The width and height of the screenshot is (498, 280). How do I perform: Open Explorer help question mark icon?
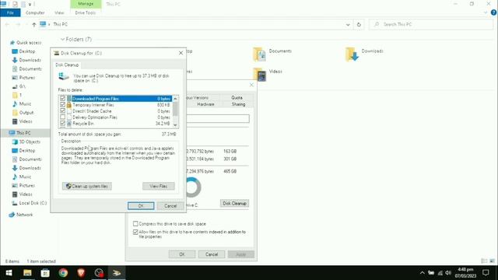(493, 12)
